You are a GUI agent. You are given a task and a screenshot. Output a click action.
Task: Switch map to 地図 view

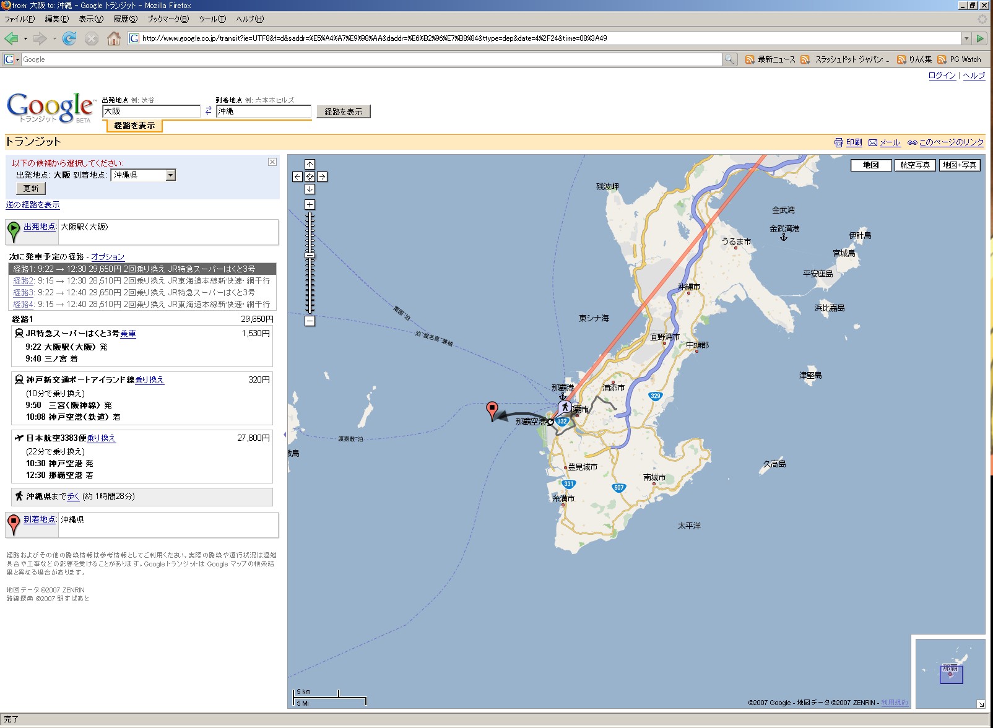(871, 165)
